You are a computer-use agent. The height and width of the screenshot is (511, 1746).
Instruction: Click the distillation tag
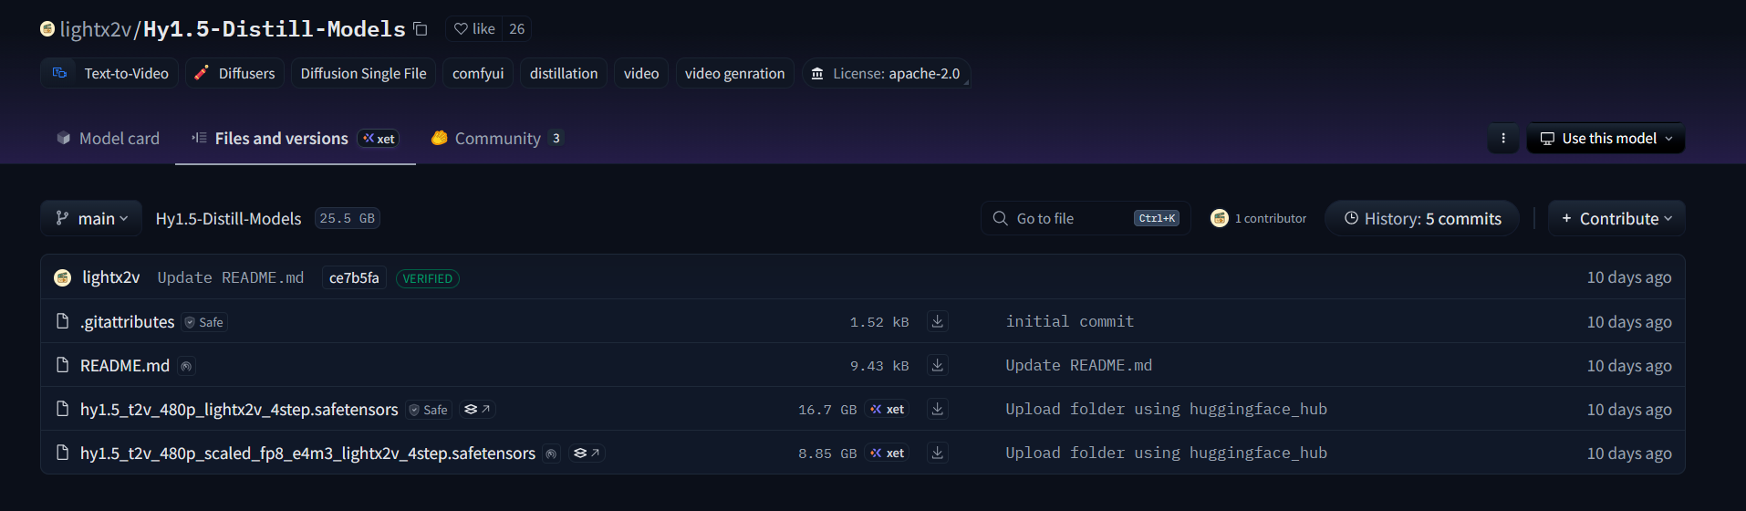(x=564, y=73)
